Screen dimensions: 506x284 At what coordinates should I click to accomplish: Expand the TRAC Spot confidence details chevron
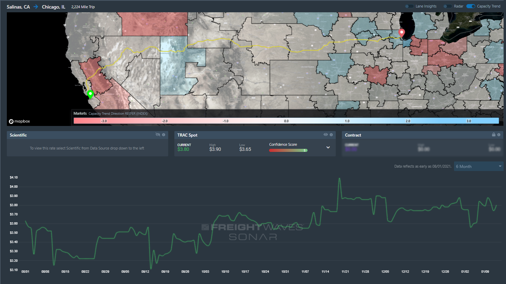tap(328, 147)
